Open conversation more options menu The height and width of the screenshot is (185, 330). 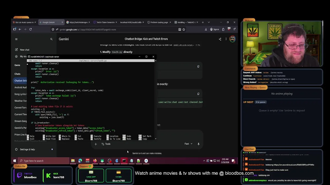click(226, 39)
